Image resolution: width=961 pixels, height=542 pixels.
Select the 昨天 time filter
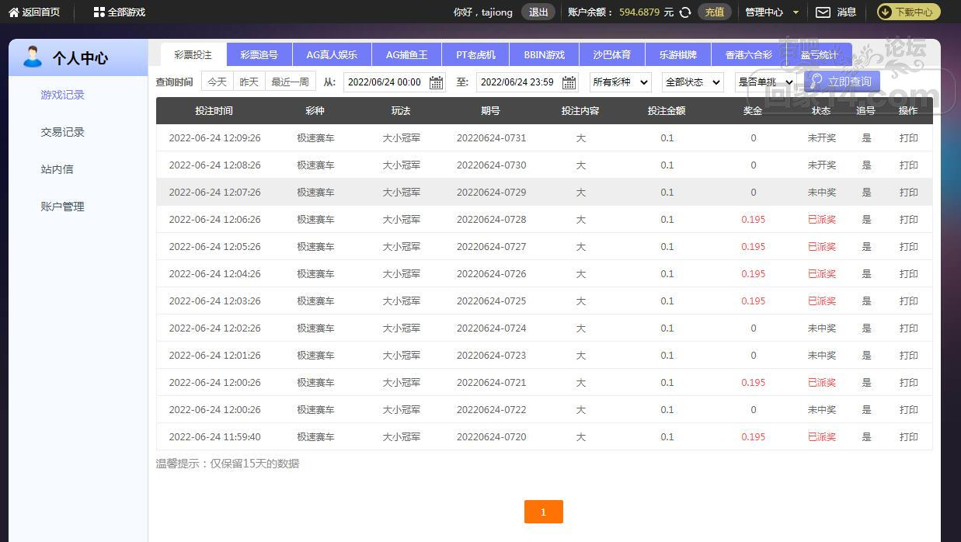tap(249, 82)
